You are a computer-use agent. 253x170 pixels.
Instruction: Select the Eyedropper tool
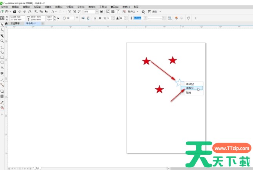[2, 102]
